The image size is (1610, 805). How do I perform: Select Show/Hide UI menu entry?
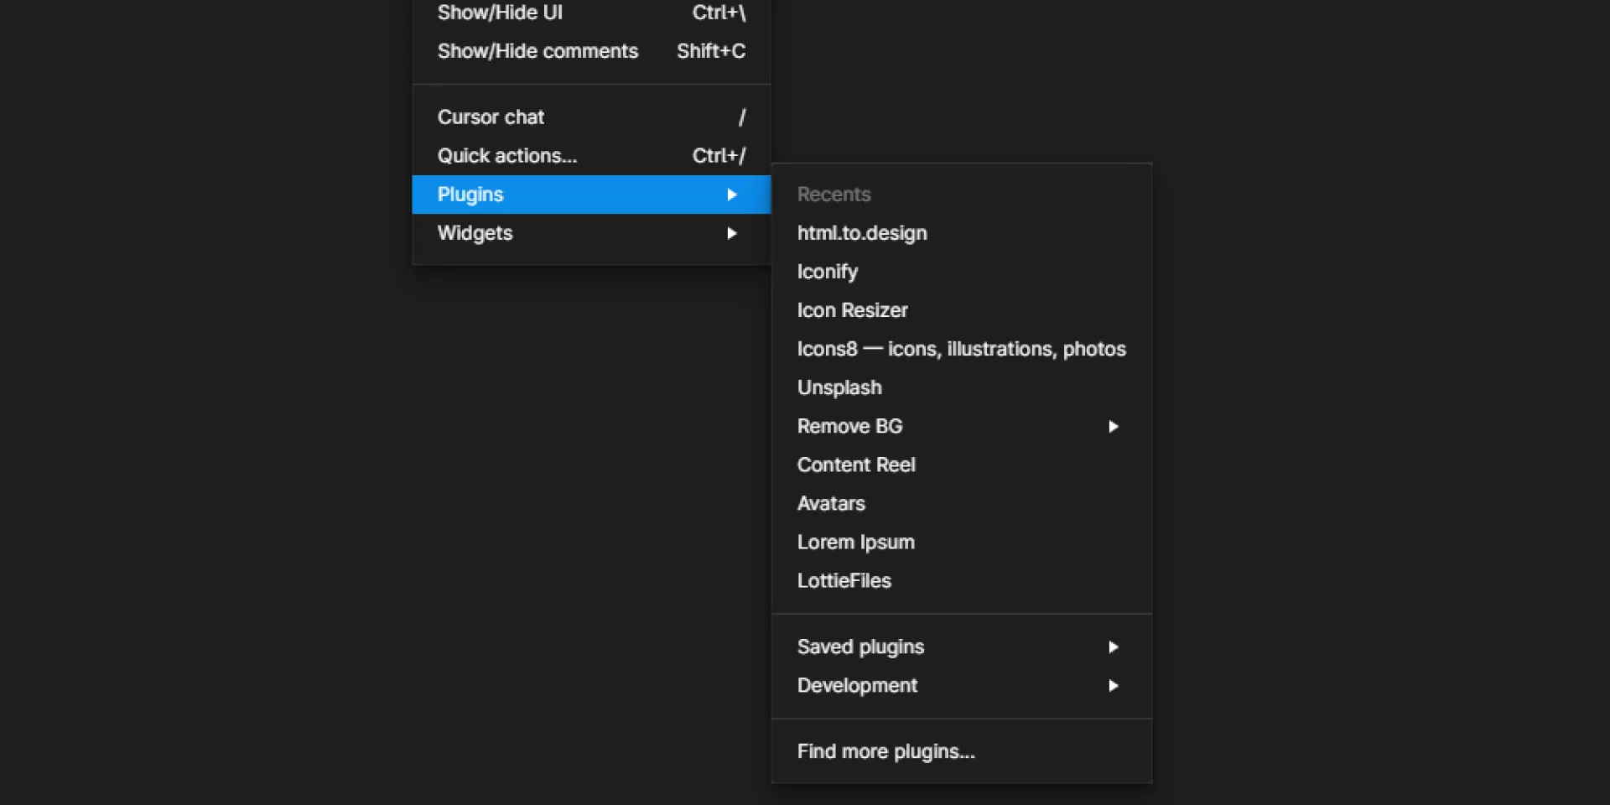[591, 13]
